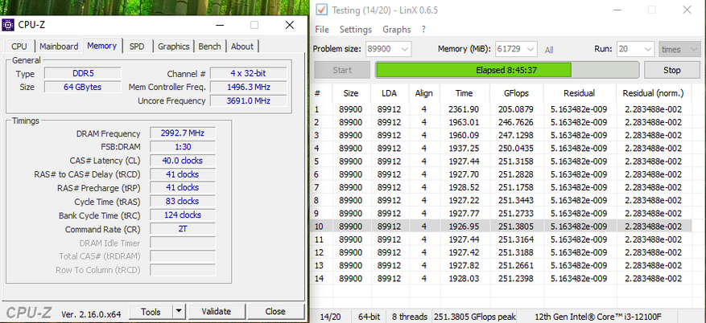Click the 251.3805 GFlops peak status entry
Image resolution: width=706 pixels, height=323 pixels.
[475, 317]
